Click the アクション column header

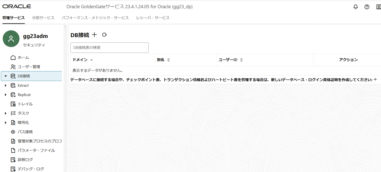pyautogui.click(x=348, y=60)
